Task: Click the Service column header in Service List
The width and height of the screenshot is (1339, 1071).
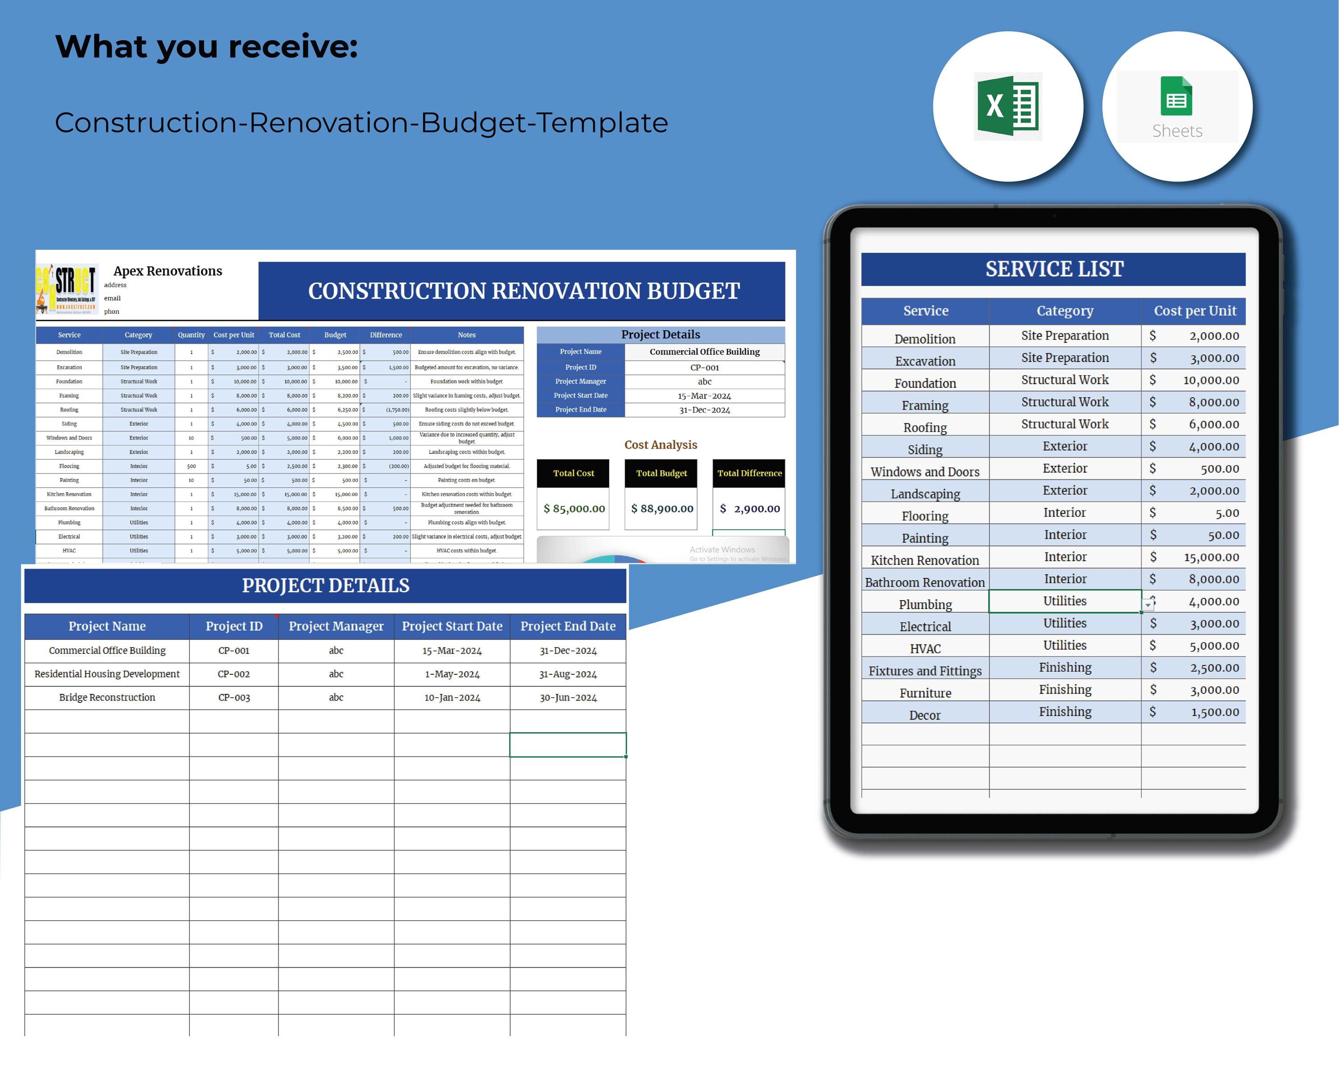Action: pyautogui.click(x=925, y=311)
